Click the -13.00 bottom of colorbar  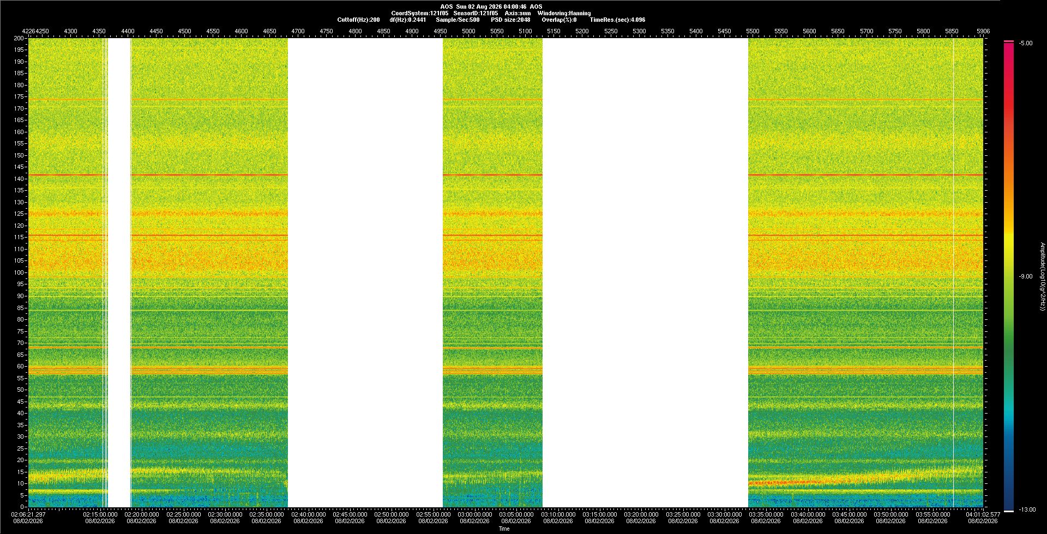click(x=1027, y=509)
